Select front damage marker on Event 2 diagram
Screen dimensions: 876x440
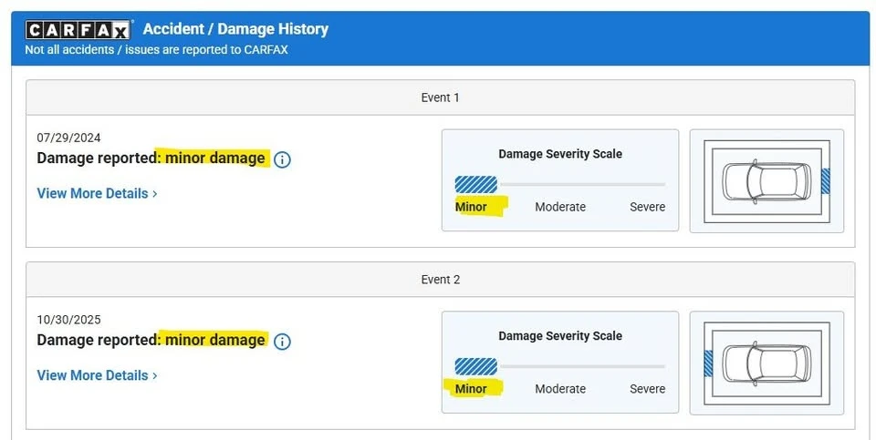(708, 363)
